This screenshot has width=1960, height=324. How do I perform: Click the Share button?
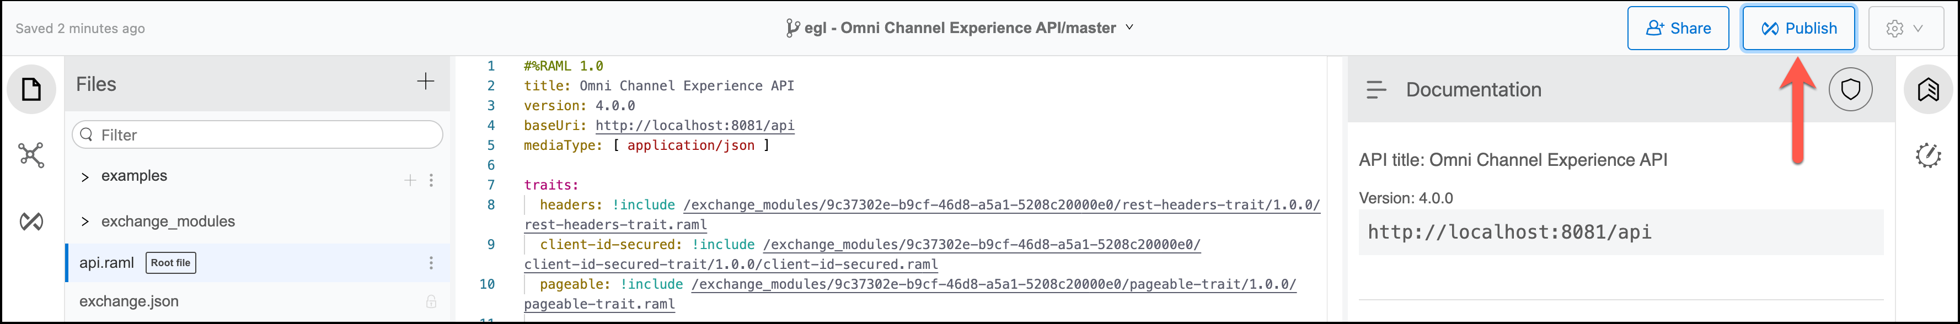[1678, 28]
